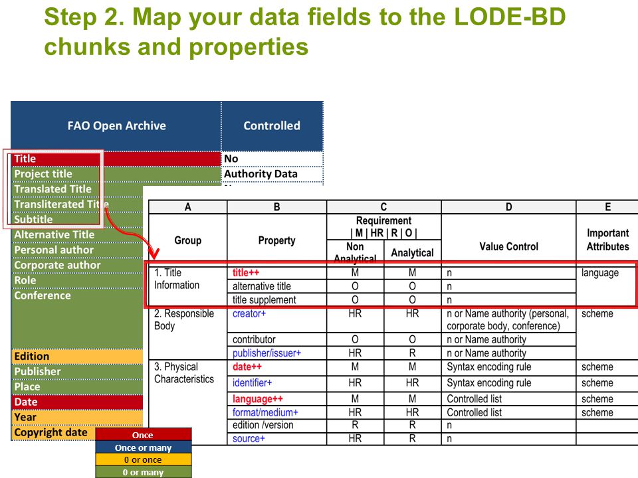Click 'n or Name authority (personal, corporate body, conference)' cell
This screenshot has height=478, width=638.
508,320
